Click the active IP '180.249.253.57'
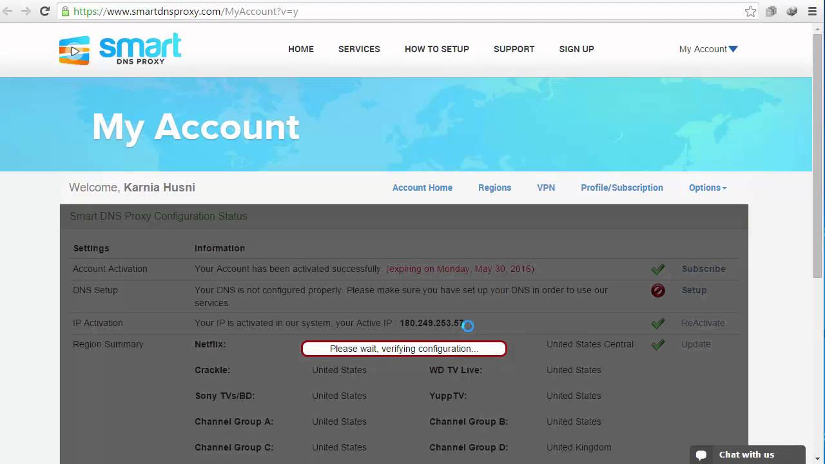Viewport: 825px width, 464px height. tap(432, 323)
